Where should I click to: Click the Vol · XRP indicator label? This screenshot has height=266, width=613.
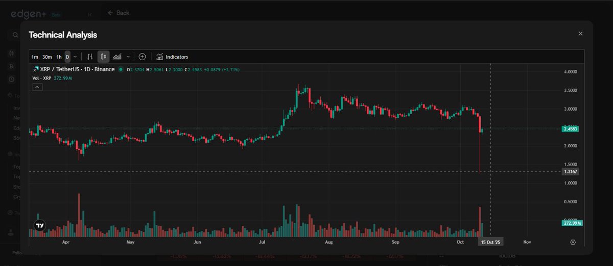42,78
